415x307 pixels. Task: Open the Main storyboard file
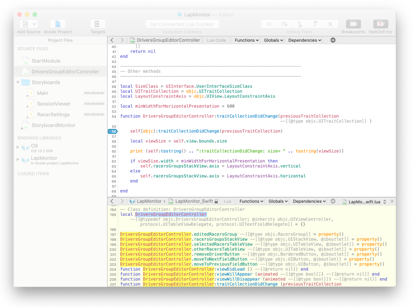pyautogui.click(x=42, y=93)
